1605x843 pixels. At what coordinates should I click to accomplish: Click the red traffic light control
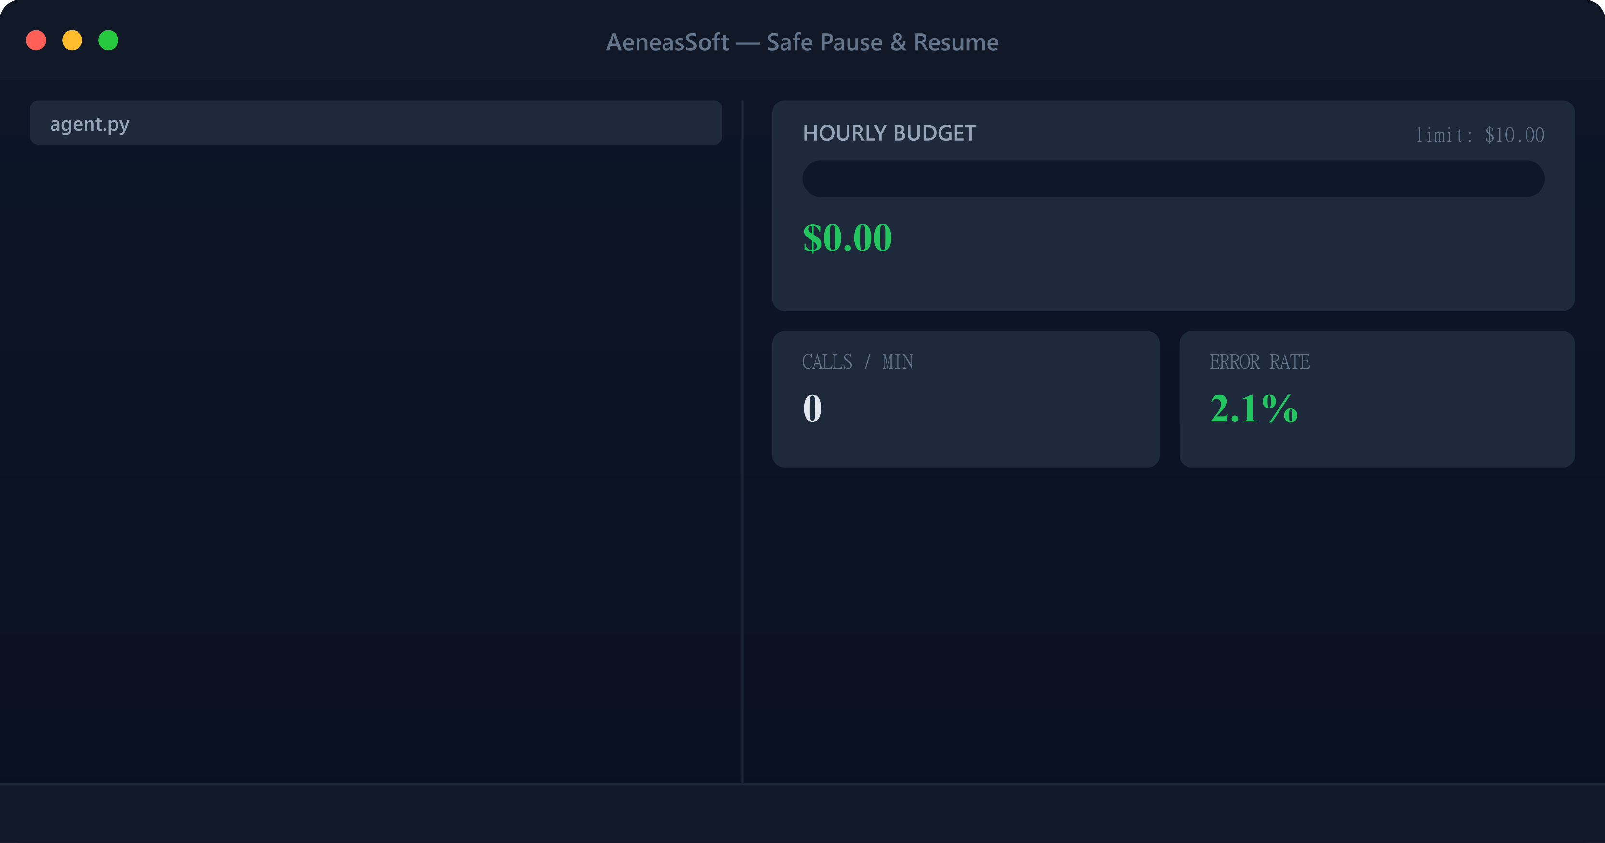(37, 41)
